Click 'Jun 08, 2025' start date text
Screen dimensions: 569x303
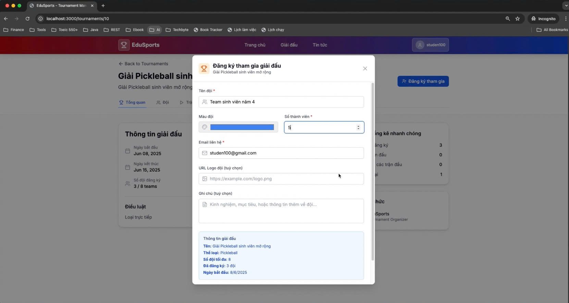(x=147, y=153)
